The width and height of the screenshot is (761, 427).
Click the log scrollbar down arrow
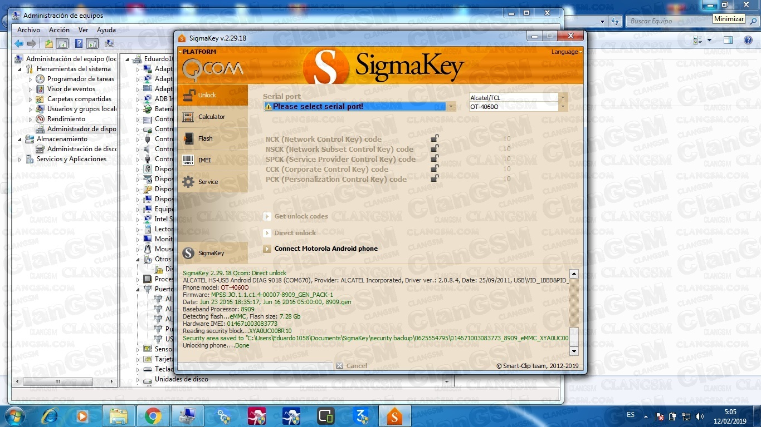coord(574,351)
